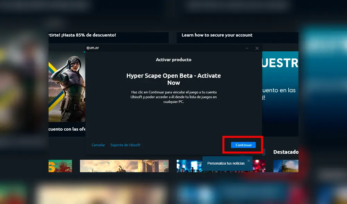The width and height of the screenshot is (347, 204).
Task: Open the Rainbow Six operator banner image
Action: (67, 86)
